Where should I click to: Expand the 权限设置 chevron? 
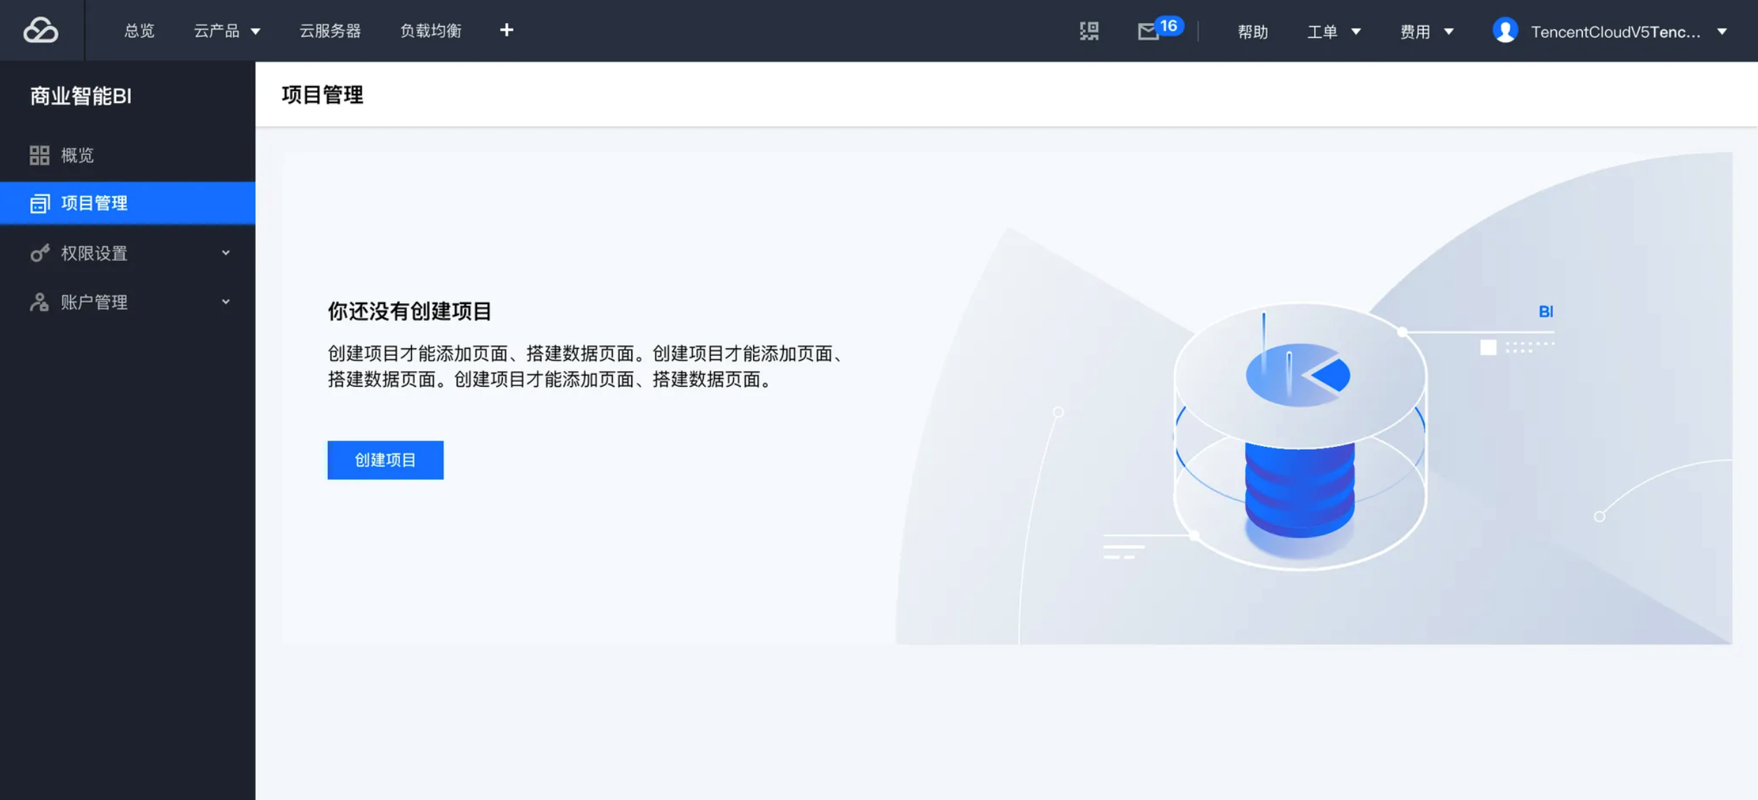(226, 253)
